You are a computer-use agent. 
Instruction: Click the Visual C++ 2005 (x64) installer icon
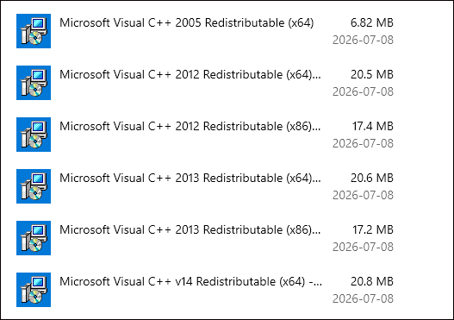pos(34,31)
